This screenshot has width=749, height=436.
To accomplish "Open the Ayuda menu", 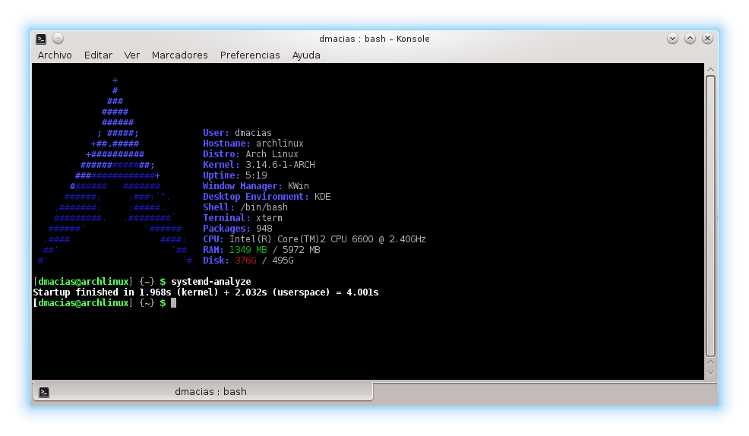I will click(x=306, y=55).
